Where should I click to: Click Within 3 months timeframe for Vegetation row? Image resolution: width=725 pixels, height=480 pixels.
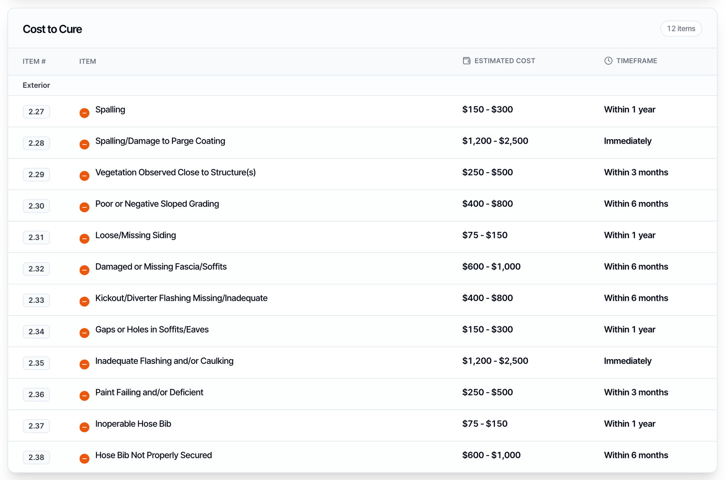pyautogui.click(x=636, y=172)
